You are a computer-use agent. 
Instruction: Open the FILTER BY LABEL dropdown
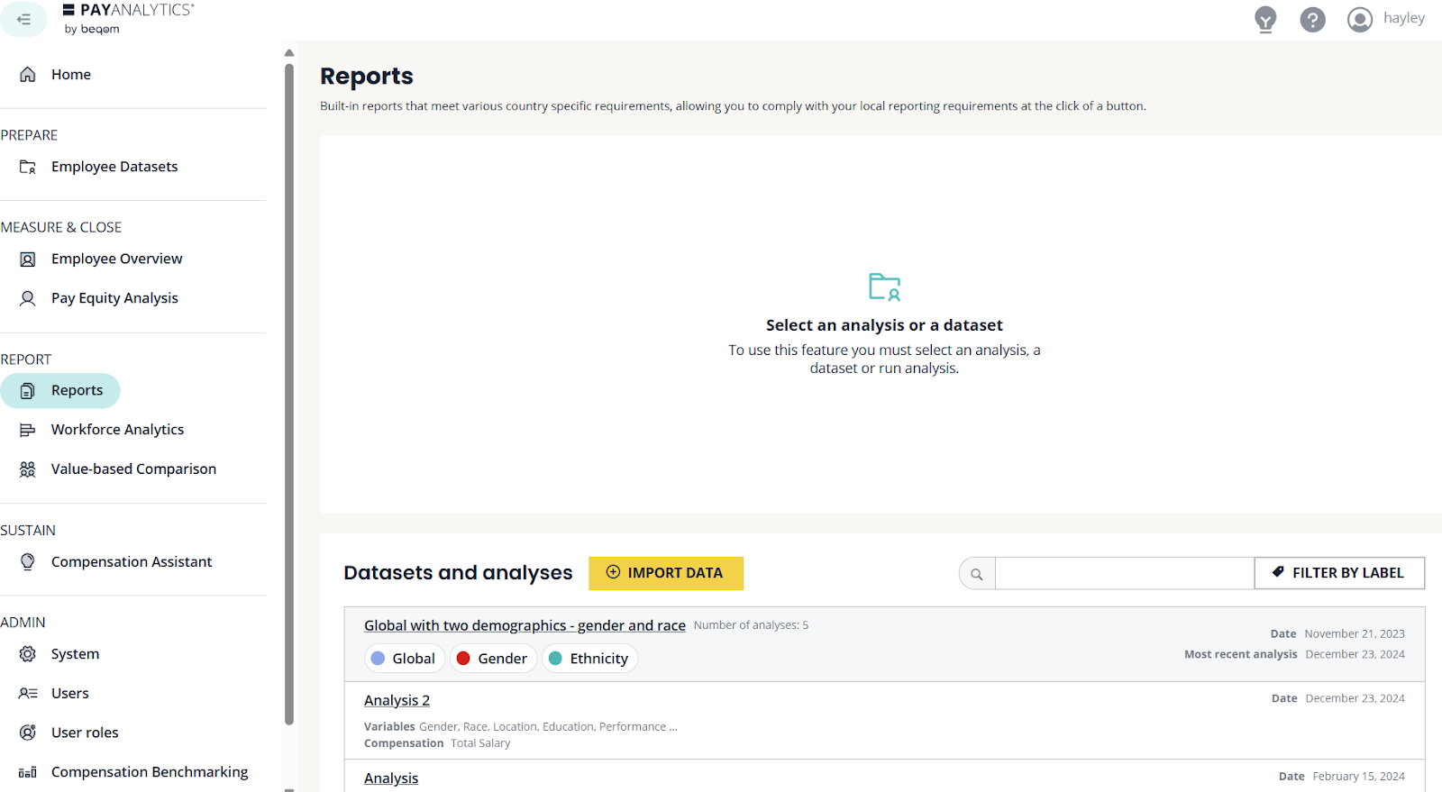[1339, 573]
